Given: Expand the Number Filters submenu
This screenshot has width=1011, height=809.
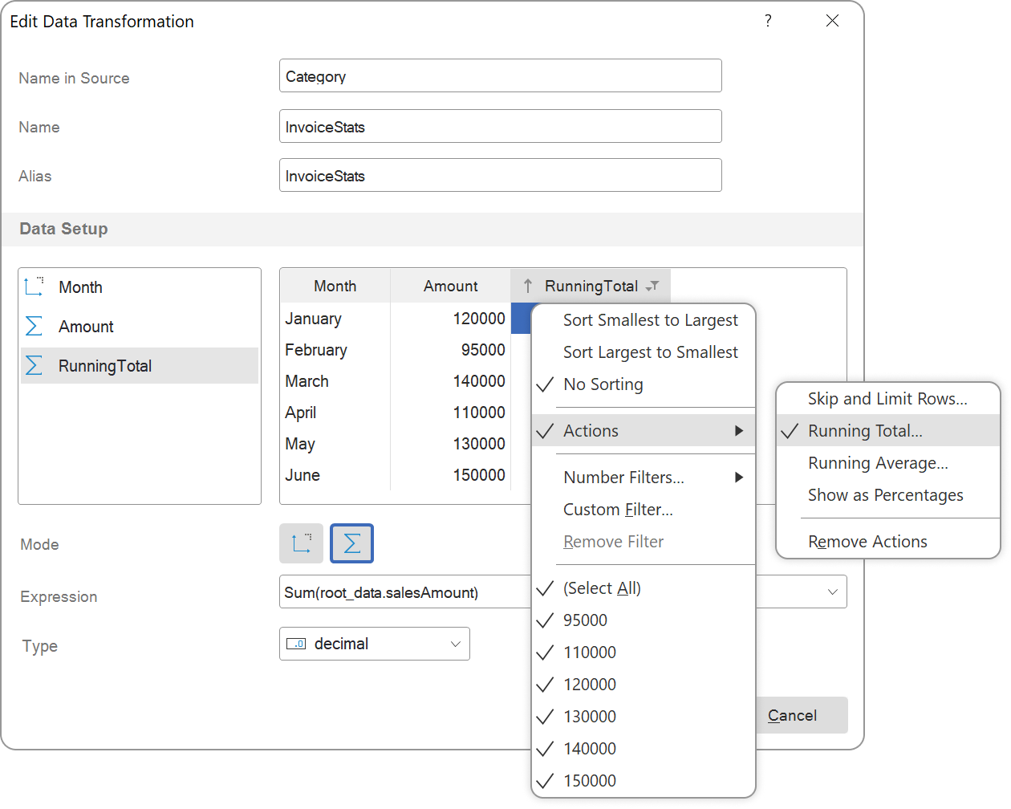Looking at the screenshot, I should pyautogui.click(x=644, y=478).
